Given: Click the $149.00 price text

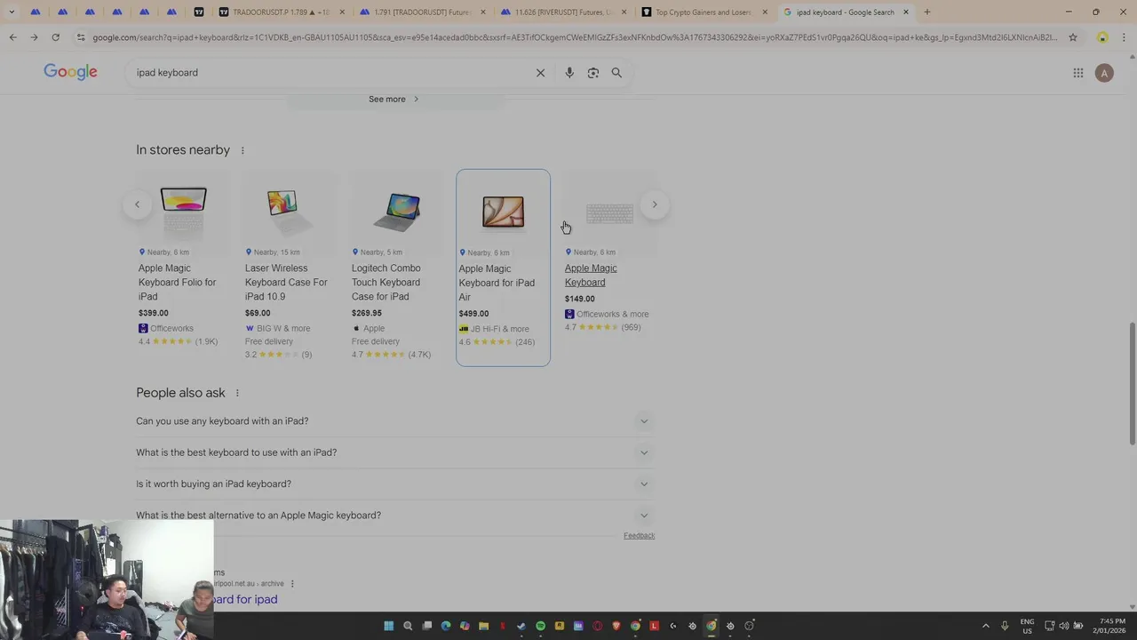Looking at the screenshot, I should point(580,299).
